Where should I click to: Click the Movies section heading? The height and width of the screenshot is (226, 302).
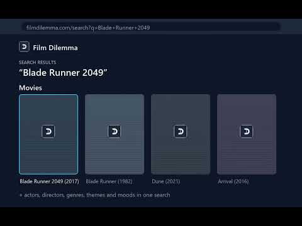coord(30,88)
